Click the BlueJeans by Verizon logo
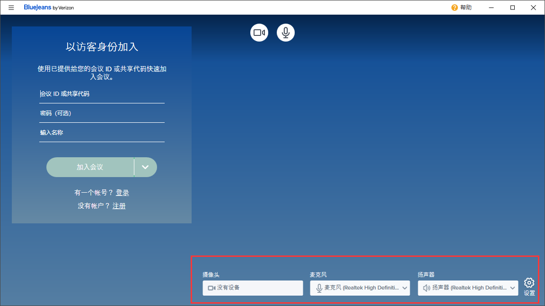Screen dimensions: 545x306 (x=49, y=7)
